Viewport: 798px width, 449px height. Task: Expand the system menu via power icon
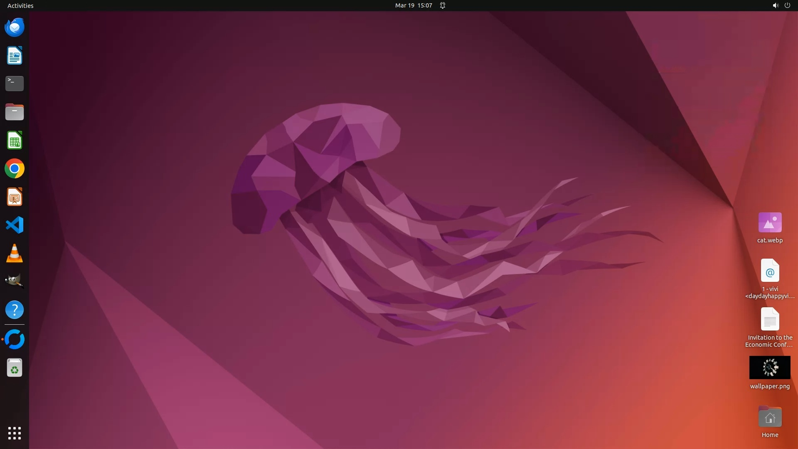click(x=787, y=5)
